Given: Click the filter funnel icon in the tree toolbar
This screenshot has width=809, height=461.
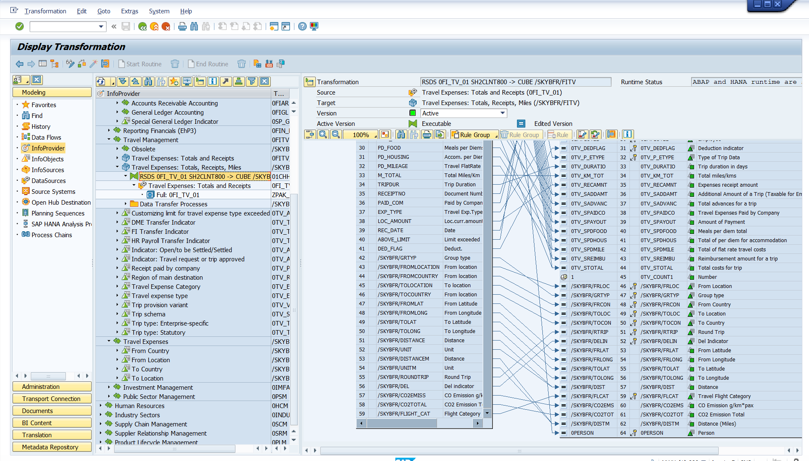Looking at the screenshot, I should click(252, 82).
